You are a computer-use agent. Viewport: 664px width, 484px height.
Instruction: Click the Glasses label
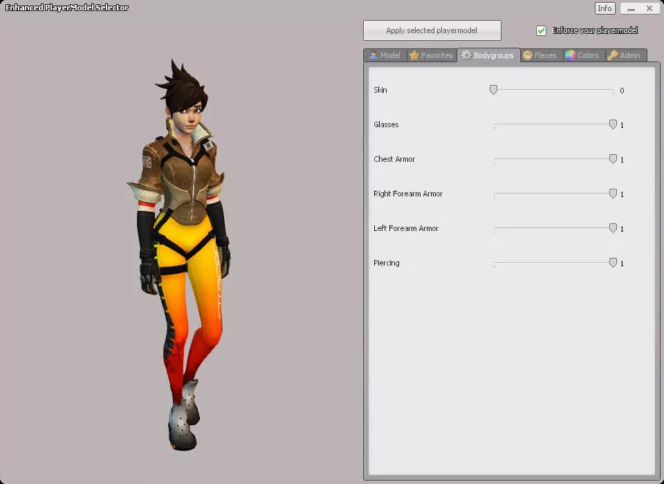point(386,124)
